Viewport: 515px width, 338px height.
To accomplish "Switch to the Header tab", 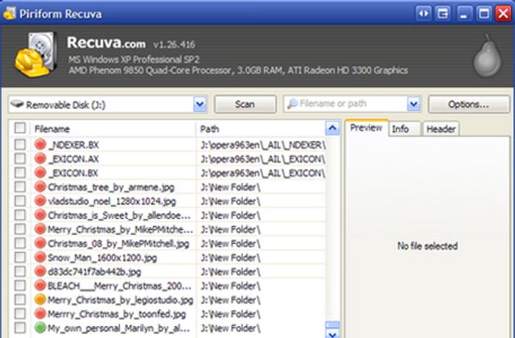I will click(441, 129).
